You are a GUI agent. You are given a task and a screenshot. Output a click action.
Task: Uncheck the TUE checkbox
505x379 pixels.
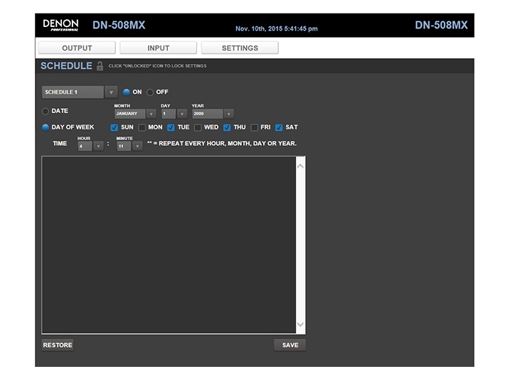171,127
